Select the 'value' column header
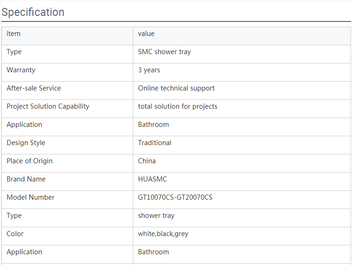Image resolution: width=352 pixels, height=265 pixels. [146, 34]
